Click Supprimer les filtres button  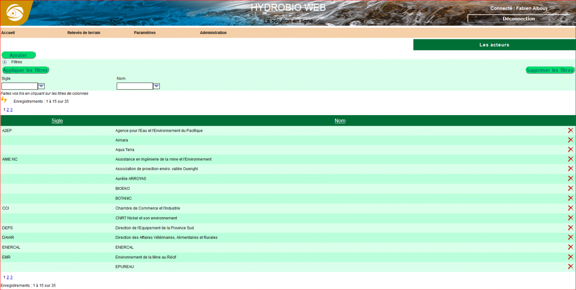click(x=550, y=70)
